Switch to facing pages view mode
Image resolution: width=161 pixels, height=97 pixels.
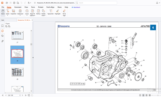pyautogui.click(x=146, y=95)
